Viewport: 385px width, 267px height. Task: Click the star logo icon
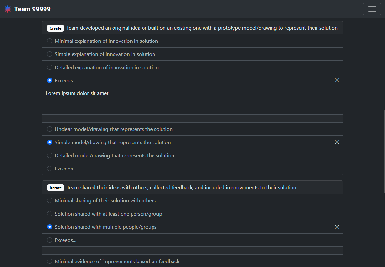coord(8,9)
